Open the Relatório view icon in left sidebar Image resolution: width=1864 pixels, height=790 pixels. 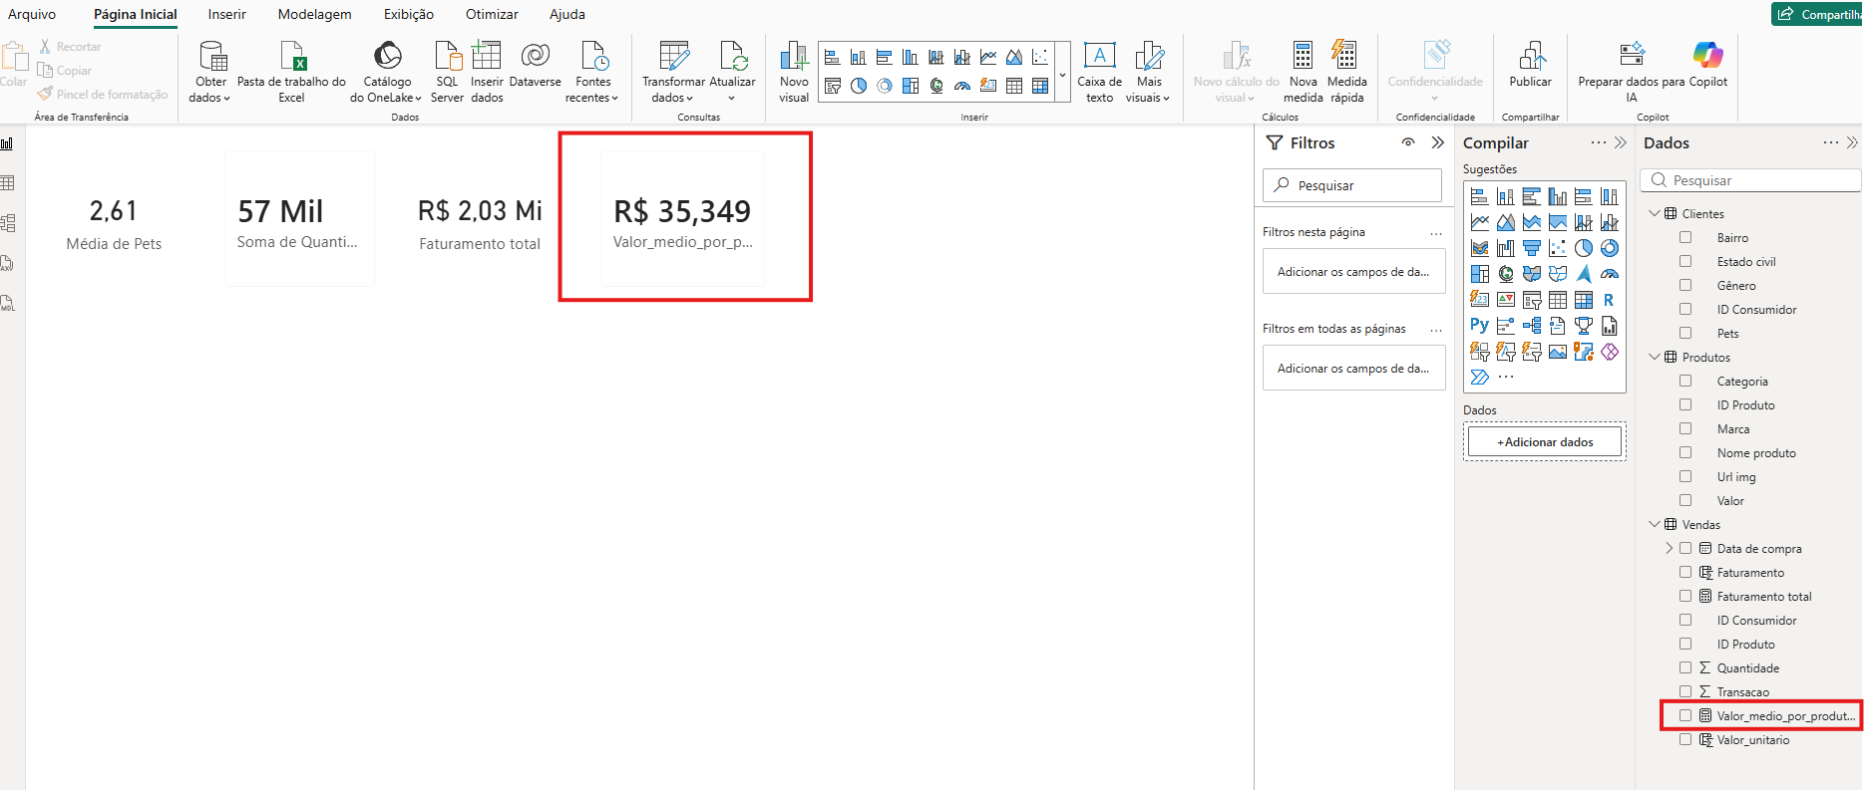[7, 143]
